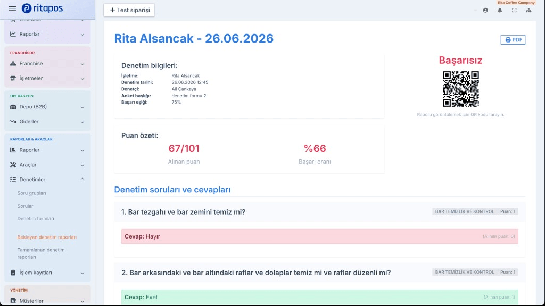Expand the Raporlar chevron under Raporlar & Araçlar
Screen dimensions: 545x306
82,150
